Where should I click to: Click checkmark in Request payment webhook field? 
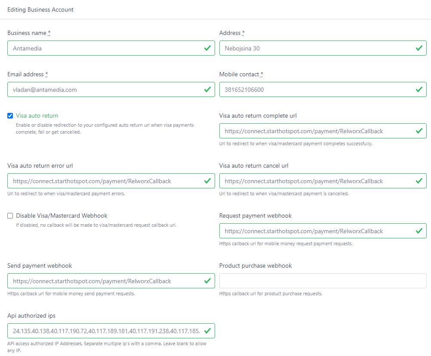coord(419,231)
